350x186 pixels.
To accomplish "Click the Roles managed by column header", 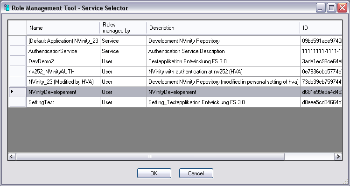I will click(x=123, y=28).
